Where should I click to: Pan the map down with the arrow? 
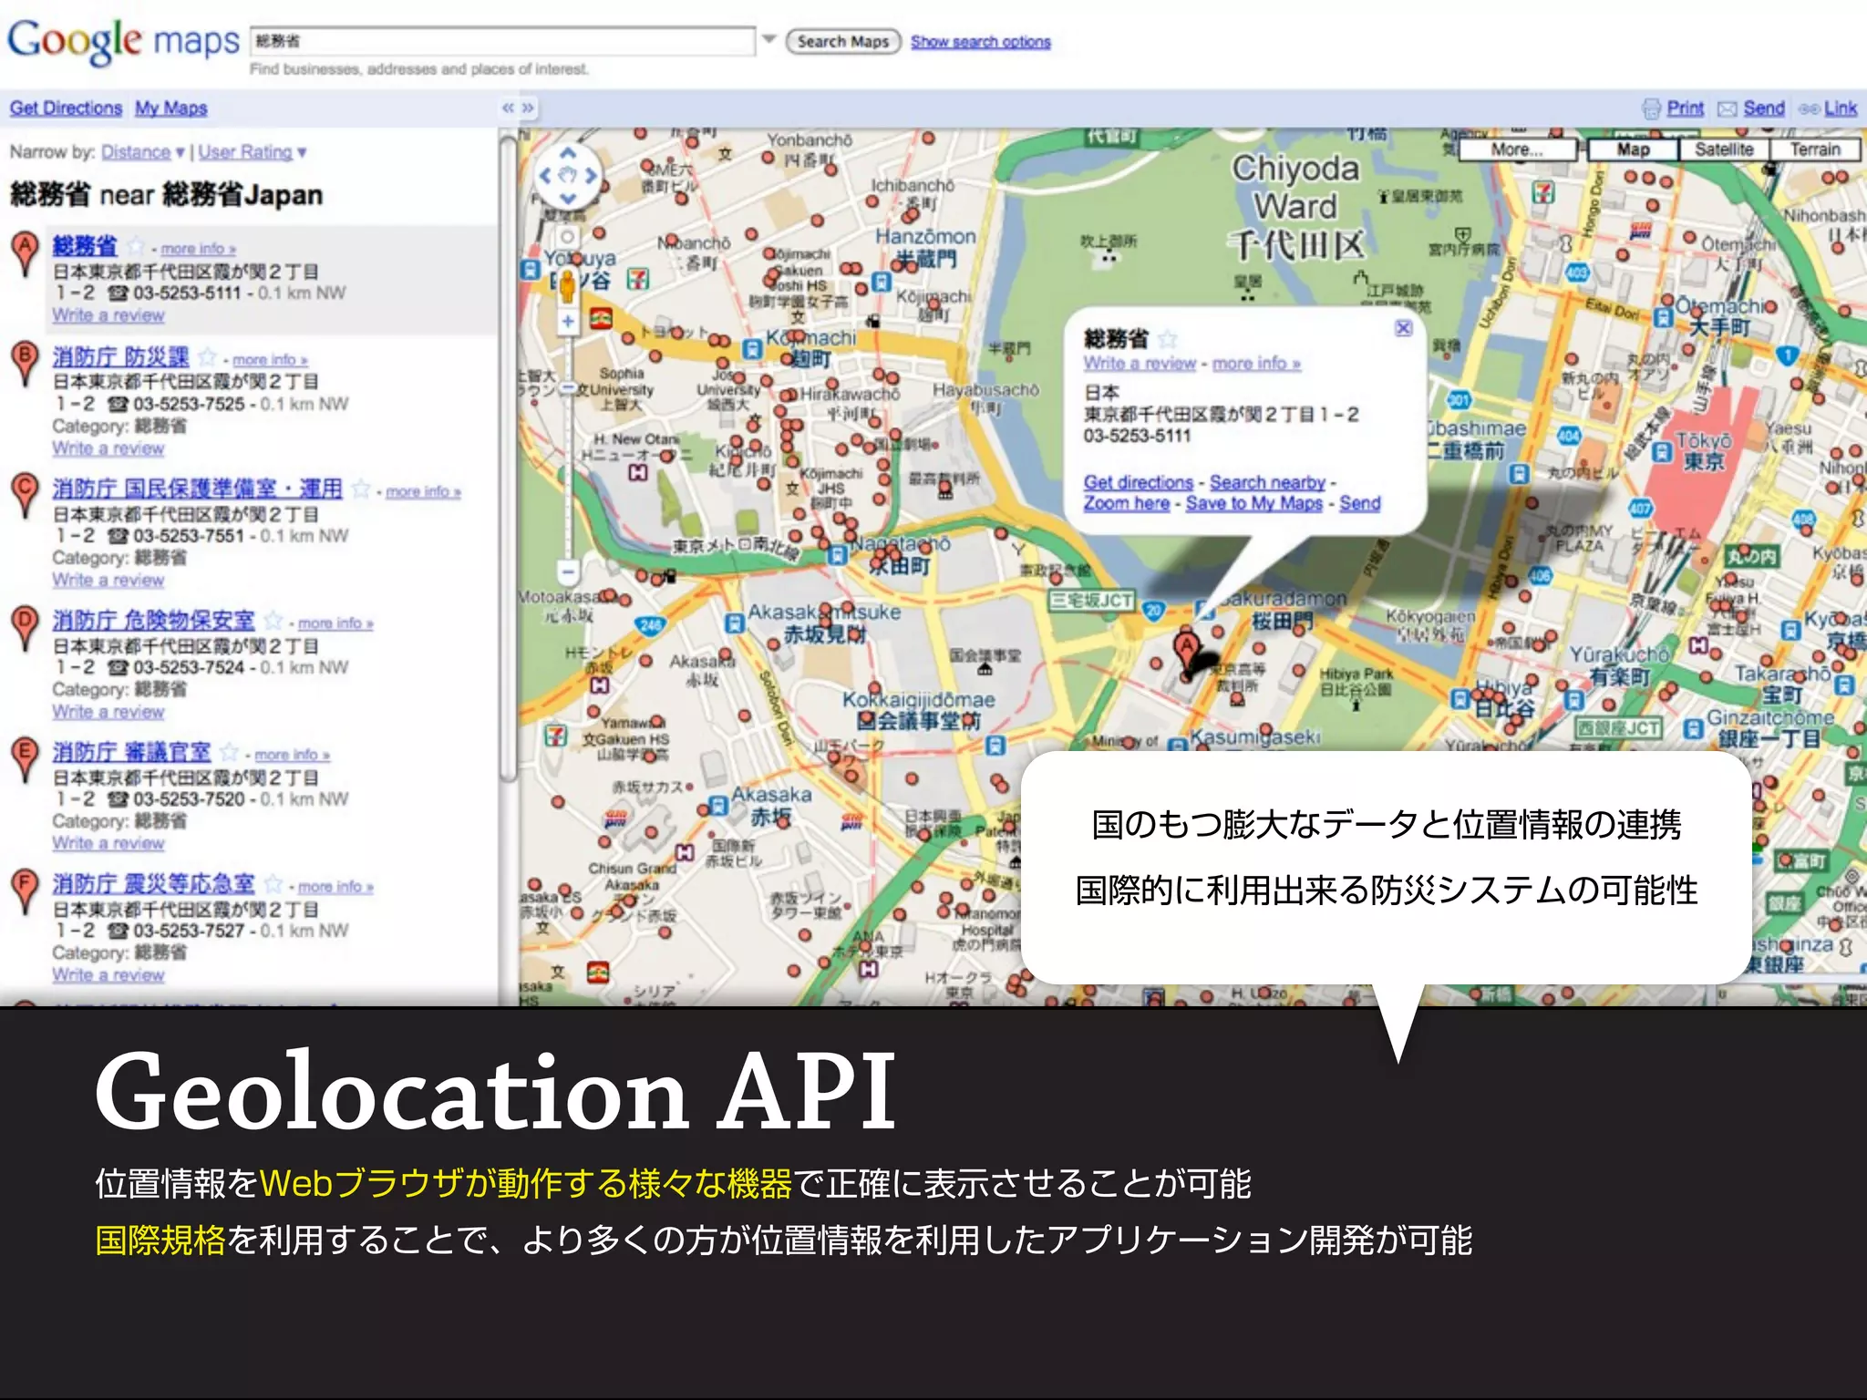tap(567, 198)
